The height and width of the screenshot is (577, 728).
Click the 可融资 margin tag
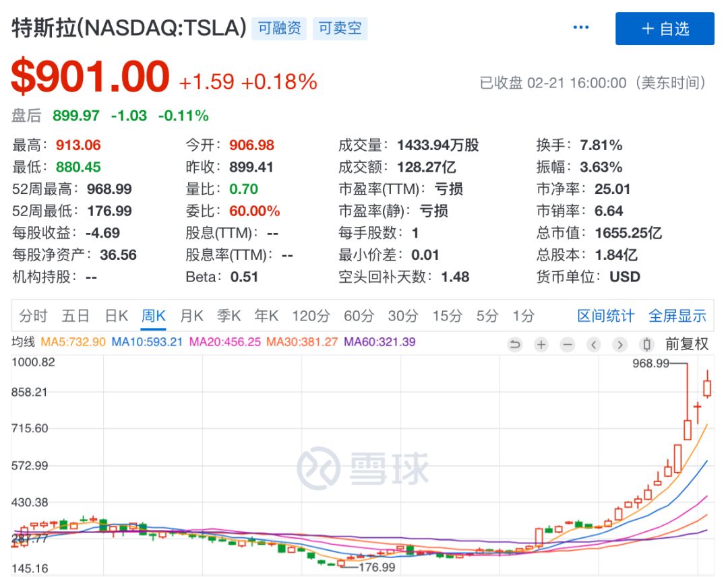pos(279,28)
